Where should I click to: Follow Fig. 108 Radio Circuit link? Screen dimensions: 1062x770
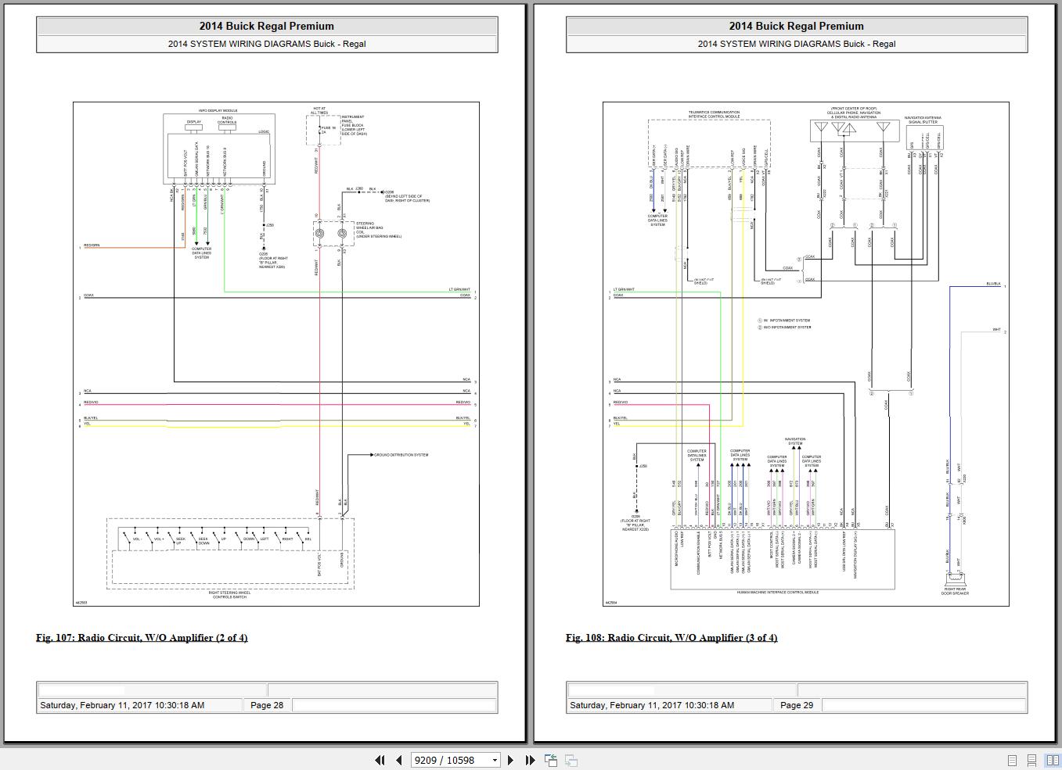coord(671,638)
